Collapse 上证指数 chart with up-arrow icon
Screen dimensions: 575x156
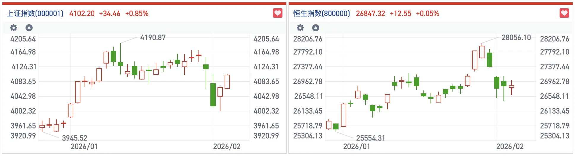click(29, 28)
